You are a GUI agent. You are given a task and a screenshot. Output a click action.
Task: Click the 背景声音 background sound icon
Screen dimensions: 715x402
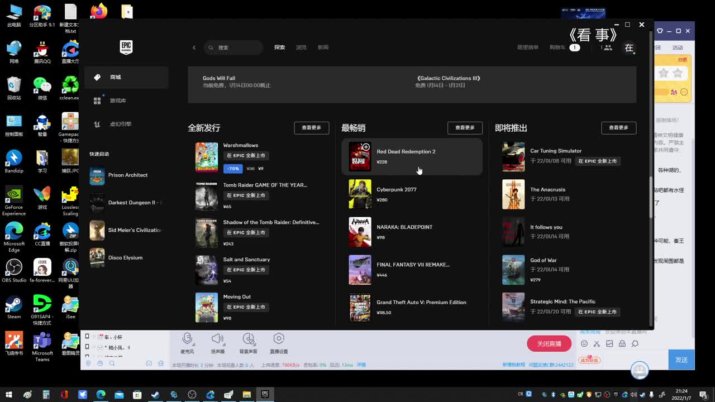click(248, 339)
